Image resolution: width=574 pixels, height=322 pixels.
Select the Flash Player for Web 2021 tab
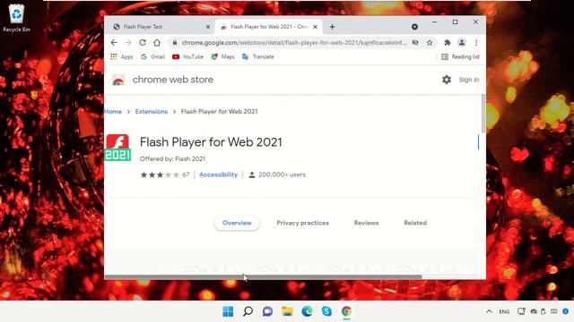click(269, 27)
